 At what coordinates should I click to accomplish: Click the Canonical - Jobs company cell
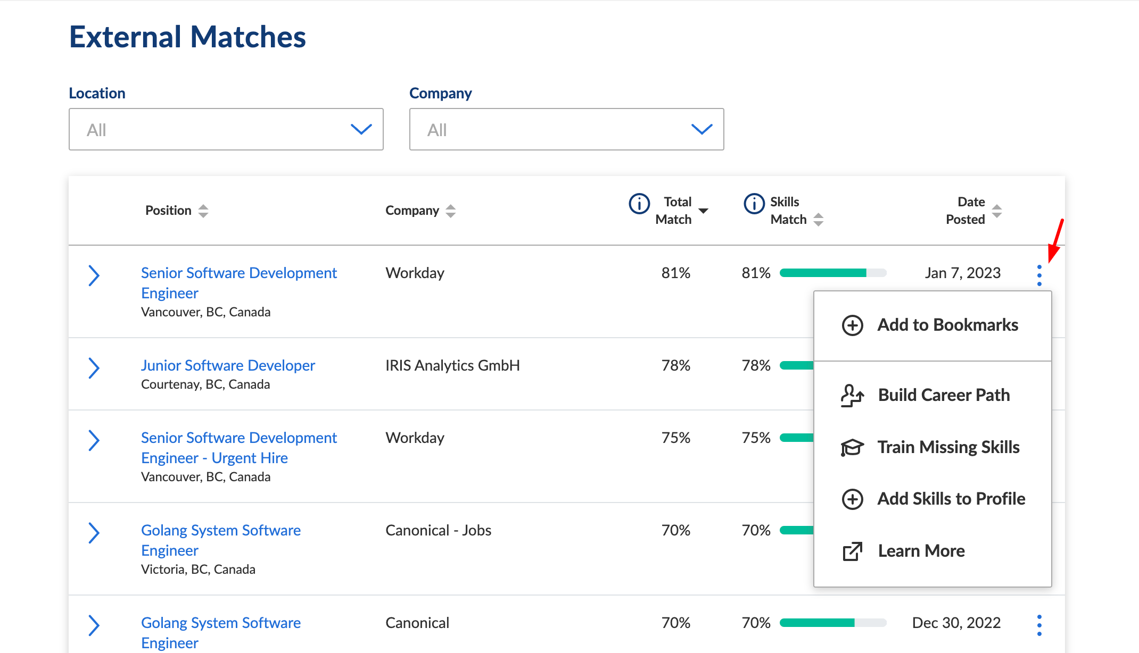438,530
